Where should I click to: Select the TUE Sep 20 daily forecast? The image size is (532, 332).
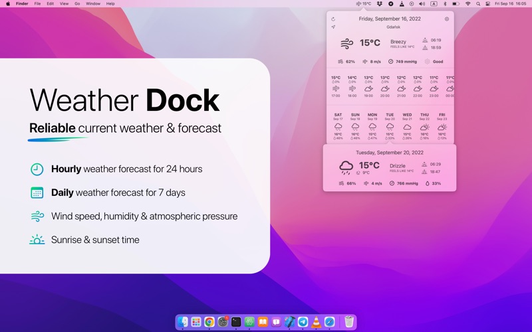390,127
